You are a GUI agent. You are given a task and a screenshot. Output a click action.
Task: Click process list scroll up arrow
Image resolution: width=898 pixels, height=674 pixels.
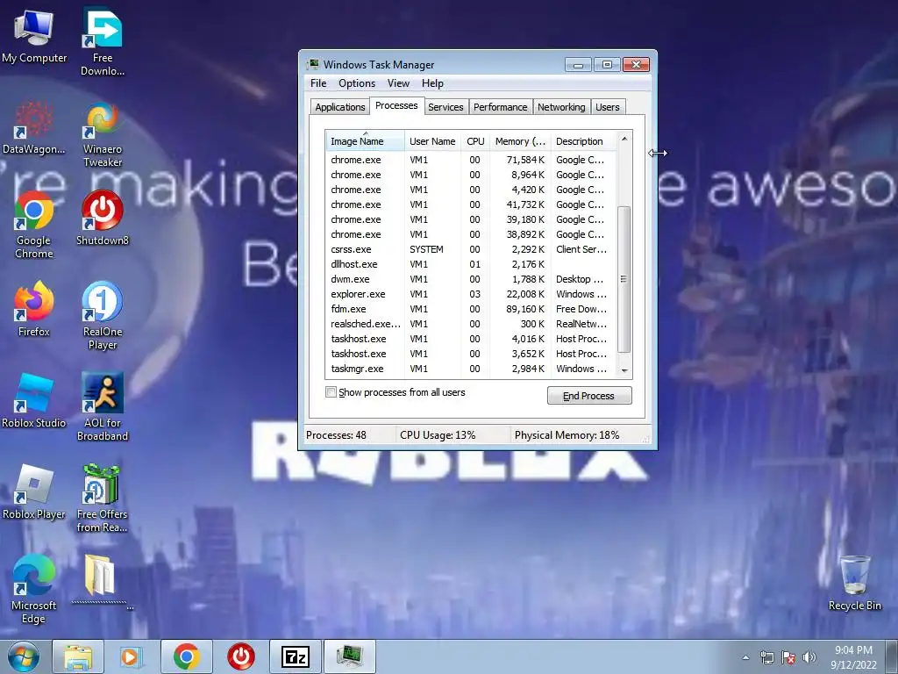click(x=624, y=139)
